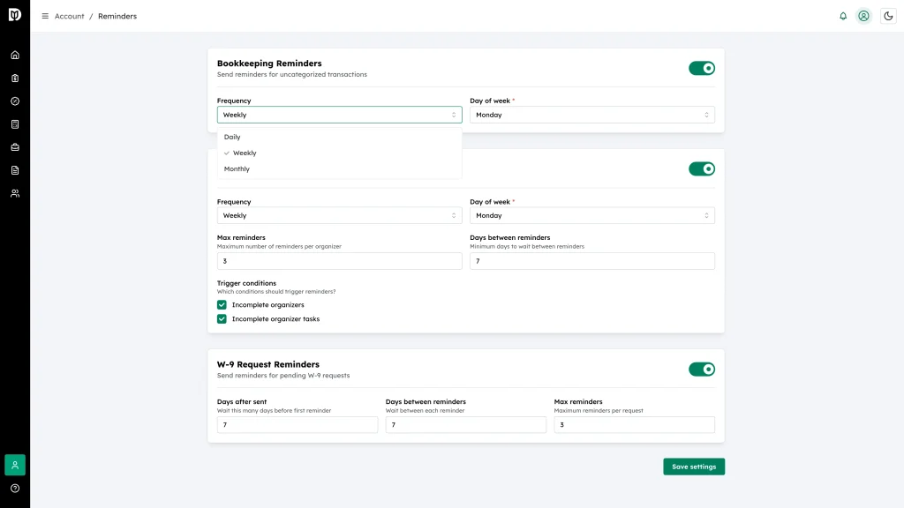The height and width of the screenshot is (508, 904).
Task: Switch to dark mode moon icon
Action: point(888,16)
